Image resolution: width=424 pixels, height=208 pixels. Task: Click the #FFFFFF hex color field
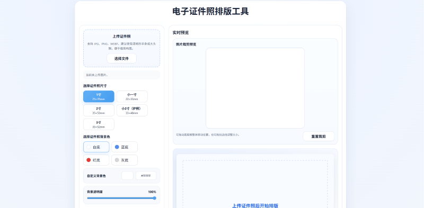(146, 176)
